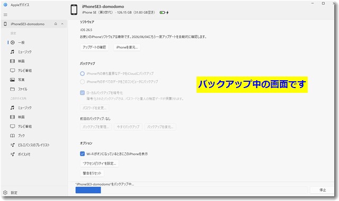Viewport: 339px width, 201px height.
Task: Click the バックアップを管理 button
Action: coord(96,127)
